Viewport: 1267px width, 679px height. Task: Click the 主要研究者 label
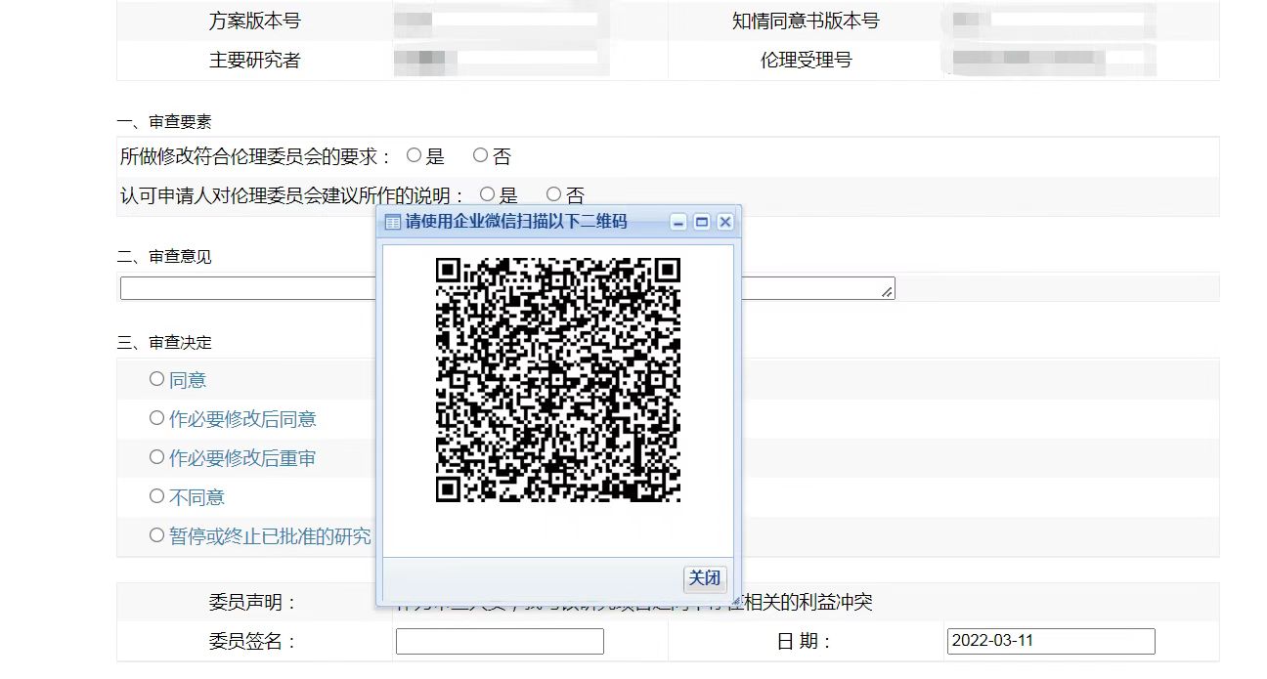254,60
